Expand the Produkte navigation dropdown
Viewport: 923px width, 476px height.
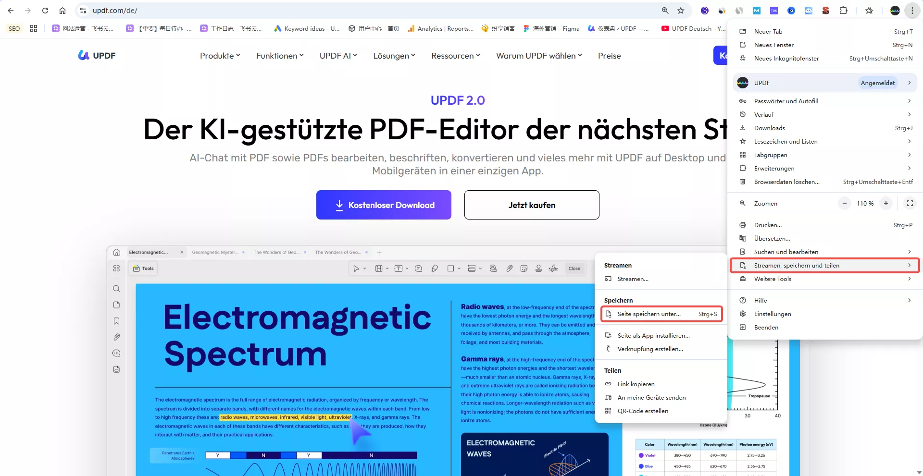[x=220, y=56]
